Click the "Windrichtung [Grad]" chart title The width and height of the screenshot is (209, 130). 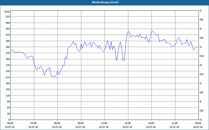[105, 2]
